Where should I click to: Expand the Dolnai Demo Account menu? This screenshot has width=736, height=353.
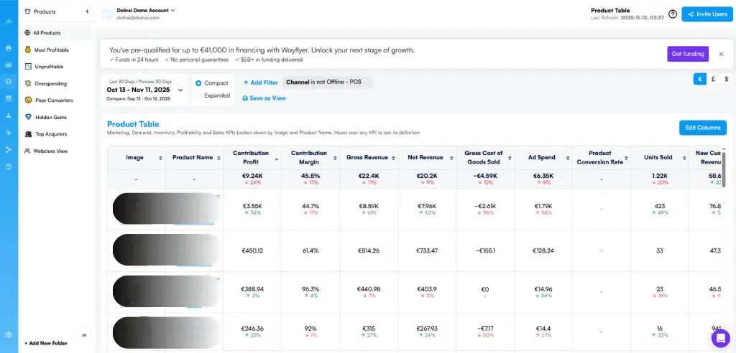[x=145, y=10]
